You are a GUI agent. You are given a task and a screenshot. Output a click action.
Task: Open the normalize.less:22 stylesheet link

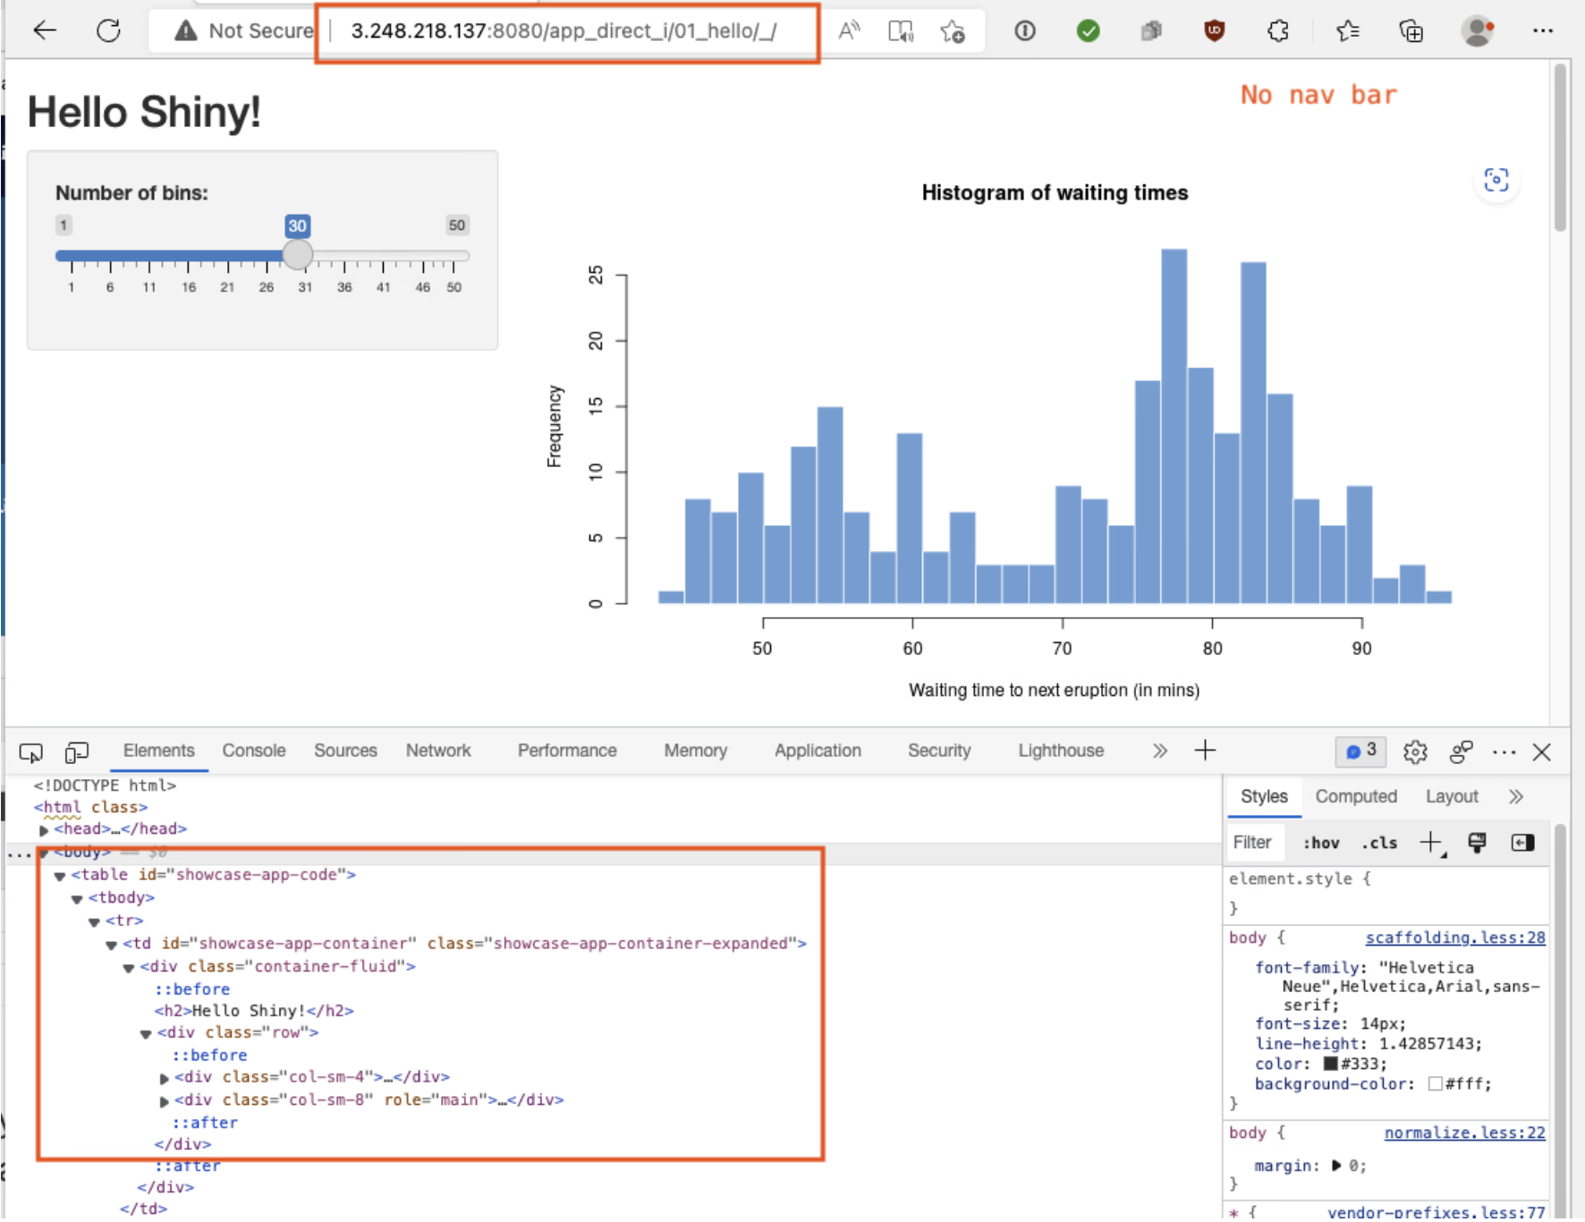point(1464,1133)
